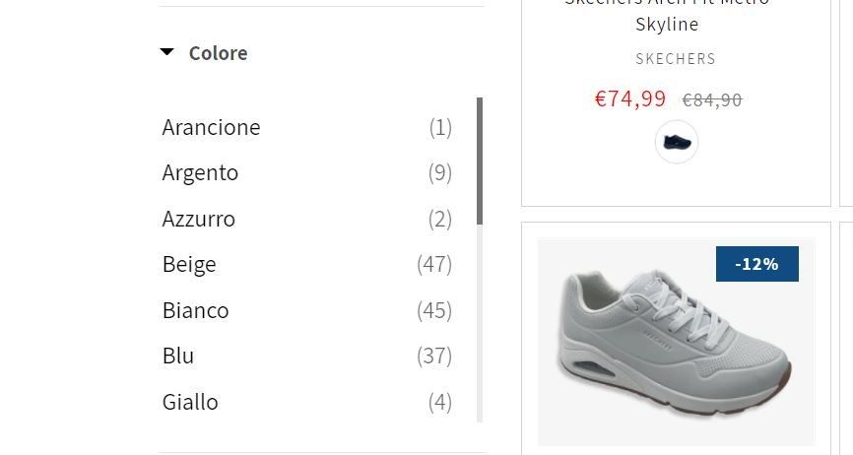Click the color list scrollbar track below thumb
853x455 pixels.
480,323
